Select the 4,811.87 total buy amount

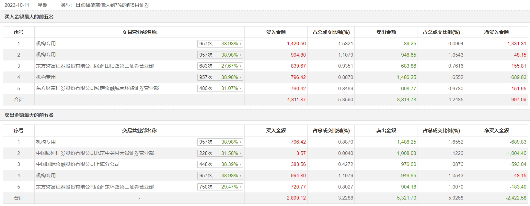(296, 100)
